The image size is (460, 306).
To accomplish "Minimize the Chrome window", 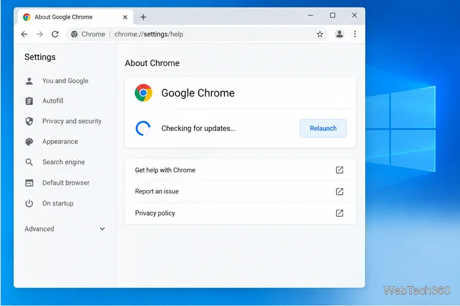I will pyautogui.click(x=310, y=15).
